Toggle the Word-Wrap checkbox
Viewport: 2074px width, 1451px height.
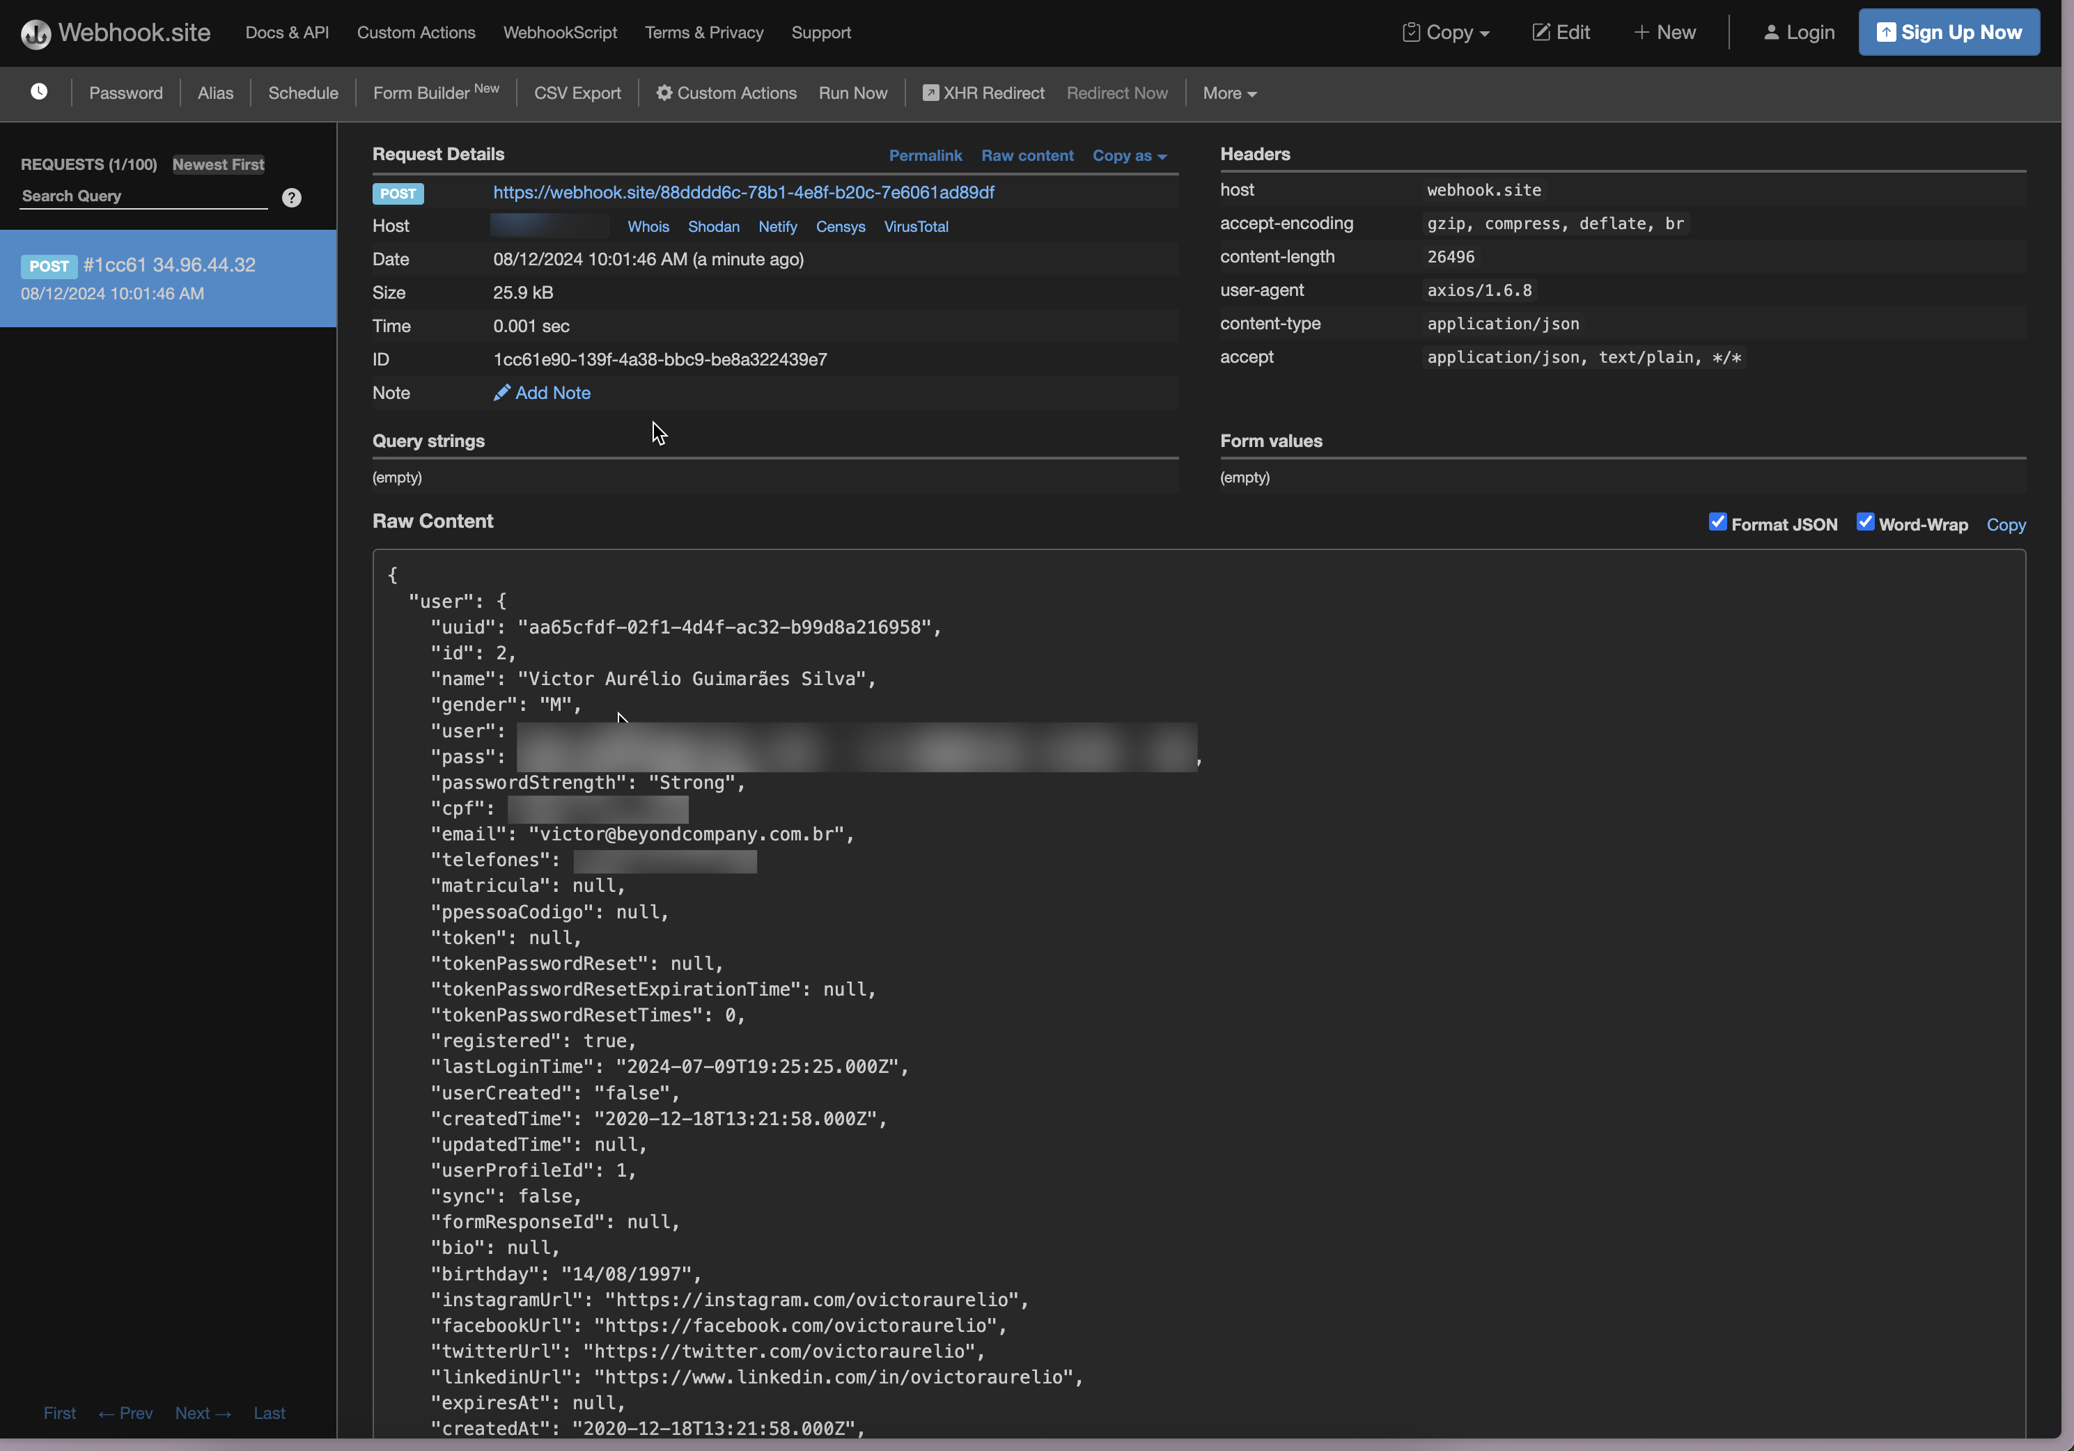click(1865, 522)
